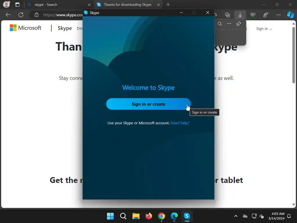Open Edge Workspaces/share profile icon
The height and width of the screenshot is (223, 297).
coord(266,15)
